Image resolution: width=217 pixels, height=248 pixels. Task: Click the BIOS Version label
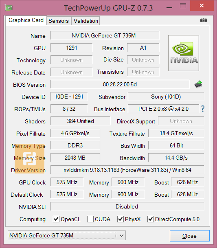click(29, 85)
